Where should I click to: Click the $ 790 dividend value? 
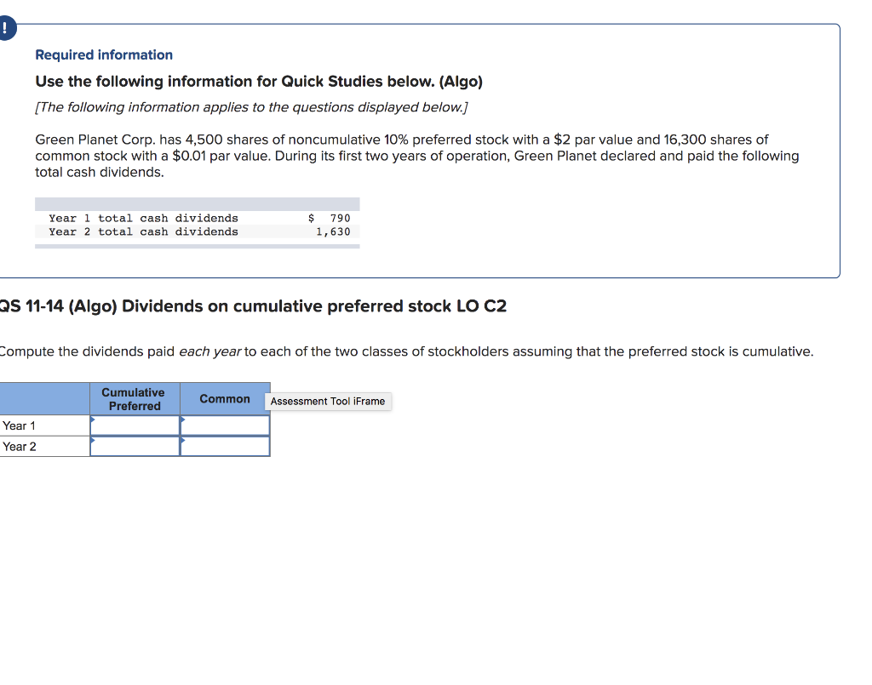click(x=330, y=218)
